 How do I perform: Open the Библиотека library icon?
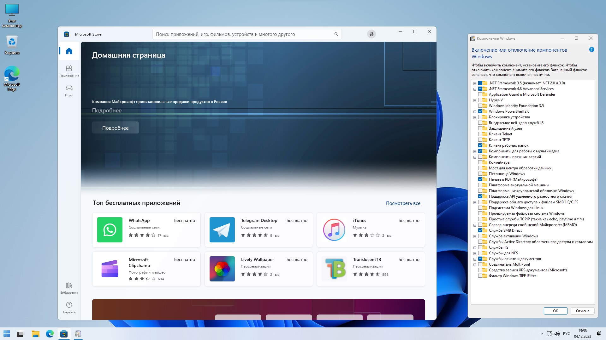[x=69, y=286]
